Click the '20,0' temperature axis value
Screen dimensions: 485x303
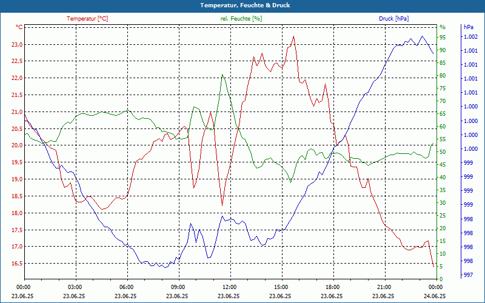17,145
